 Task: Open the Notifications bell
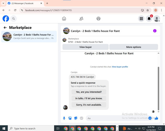(149, 19)
